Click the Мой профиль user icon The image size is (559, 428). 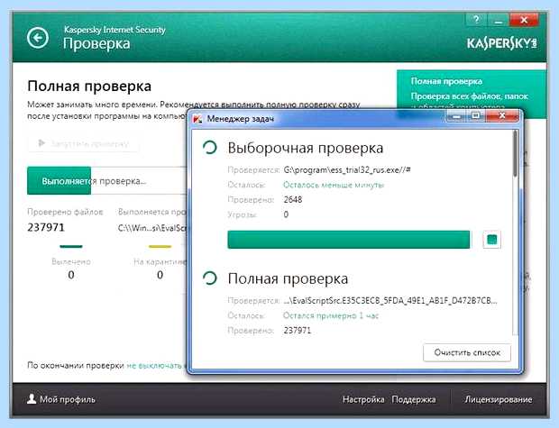click(x=32, y=399)
